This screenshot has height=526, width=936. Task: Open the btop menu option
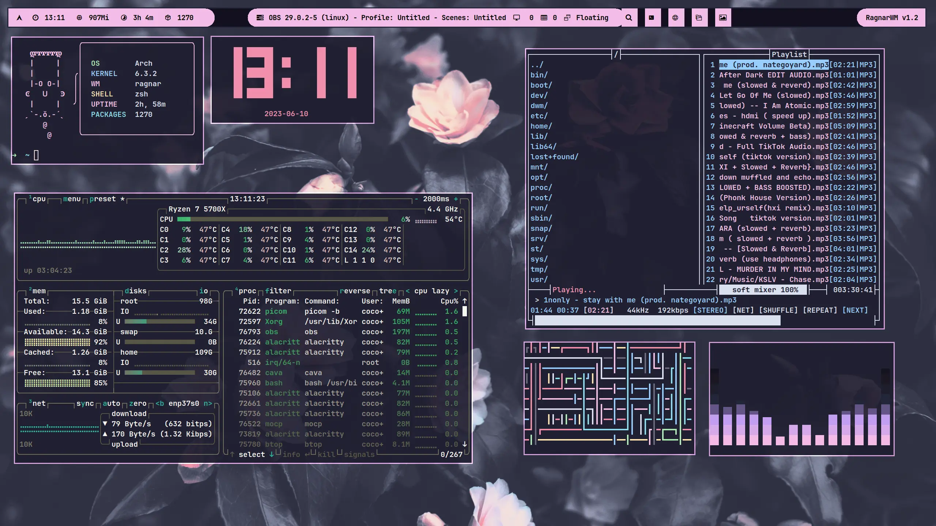pos(72,199)
